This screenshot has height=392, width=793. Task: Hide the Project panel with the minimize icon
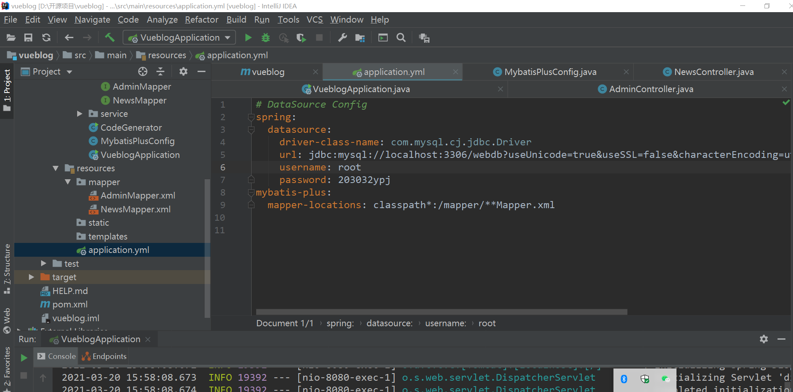(x=201, y=71)
